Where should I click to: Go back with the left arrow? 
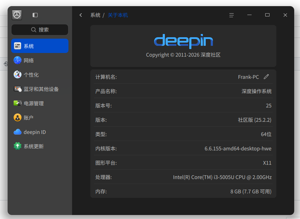point(81,15)
